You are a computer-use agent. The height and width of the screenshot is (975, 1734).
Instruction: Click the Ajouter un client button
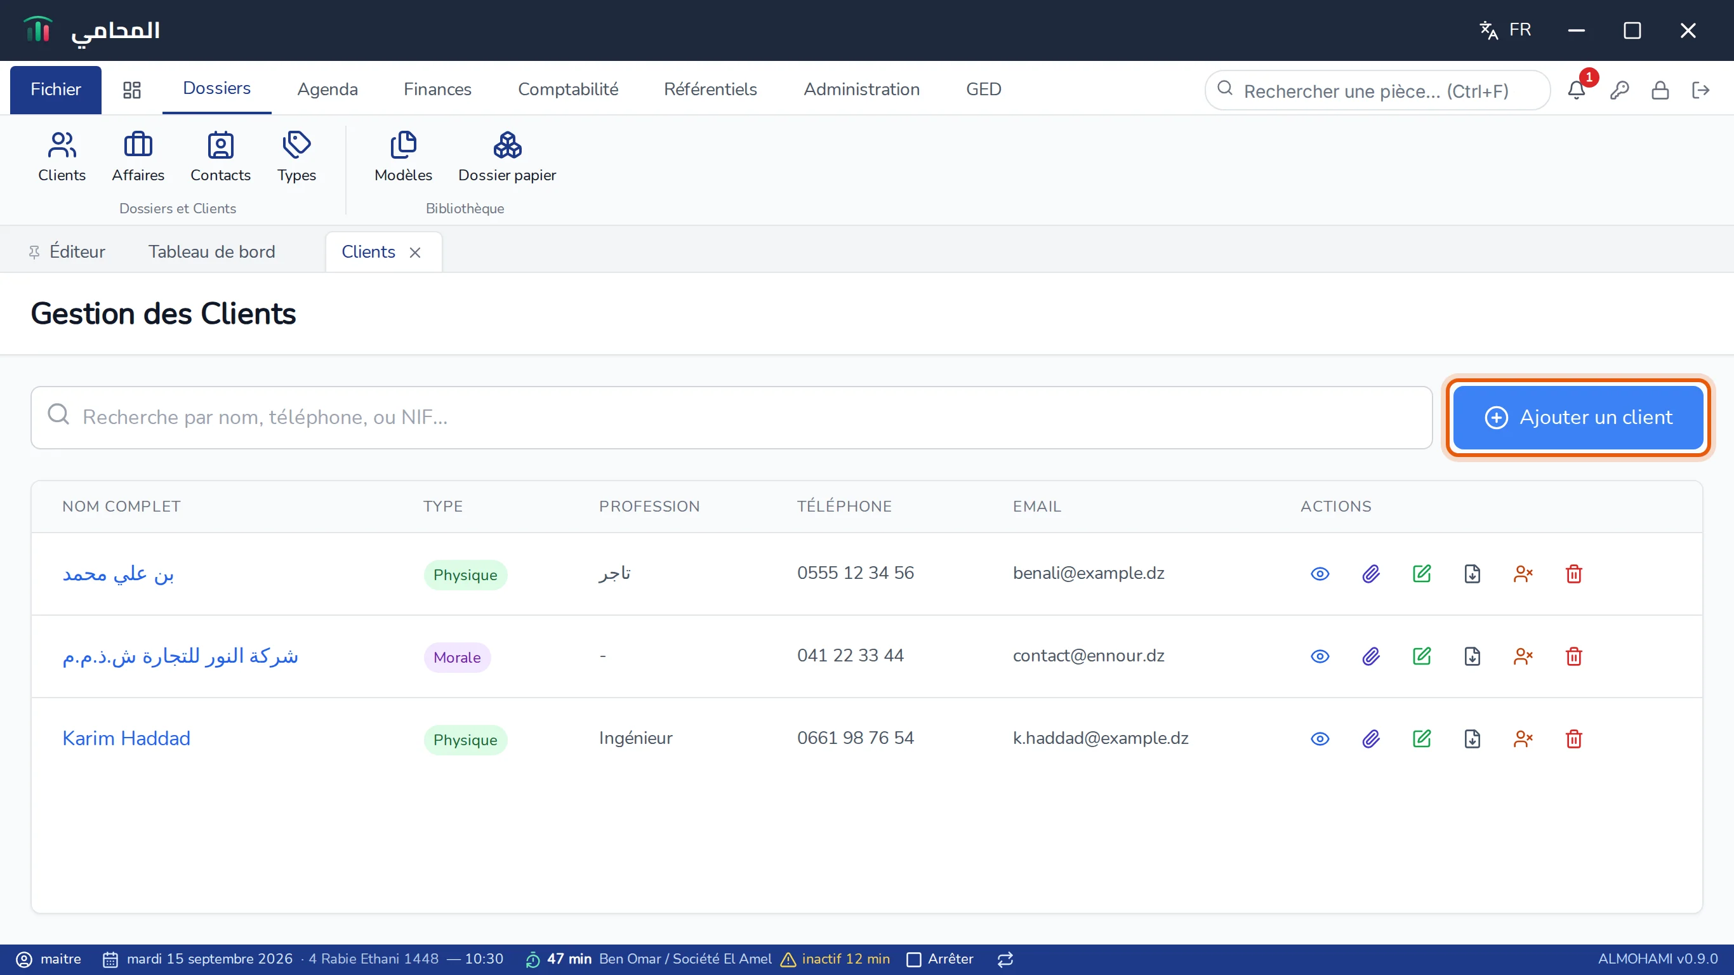(1578, 418)
